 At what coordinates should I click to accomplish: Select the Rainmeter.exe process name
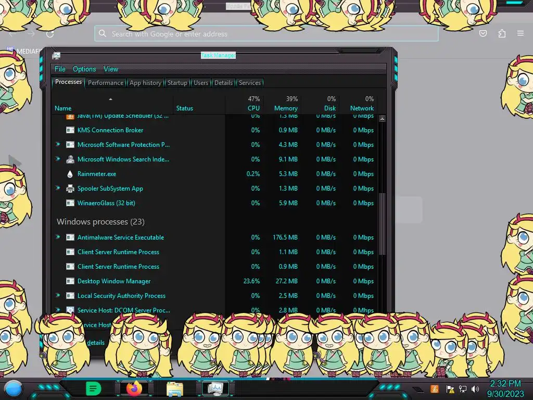96,174
